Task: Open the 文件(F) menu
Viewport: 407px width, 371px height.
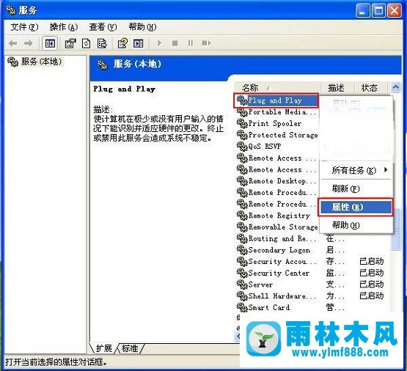Action: pos(24,26)
